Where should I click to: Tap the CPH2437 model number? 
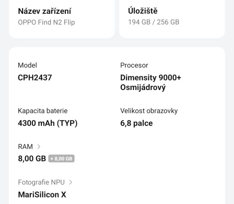click(35, 78)
